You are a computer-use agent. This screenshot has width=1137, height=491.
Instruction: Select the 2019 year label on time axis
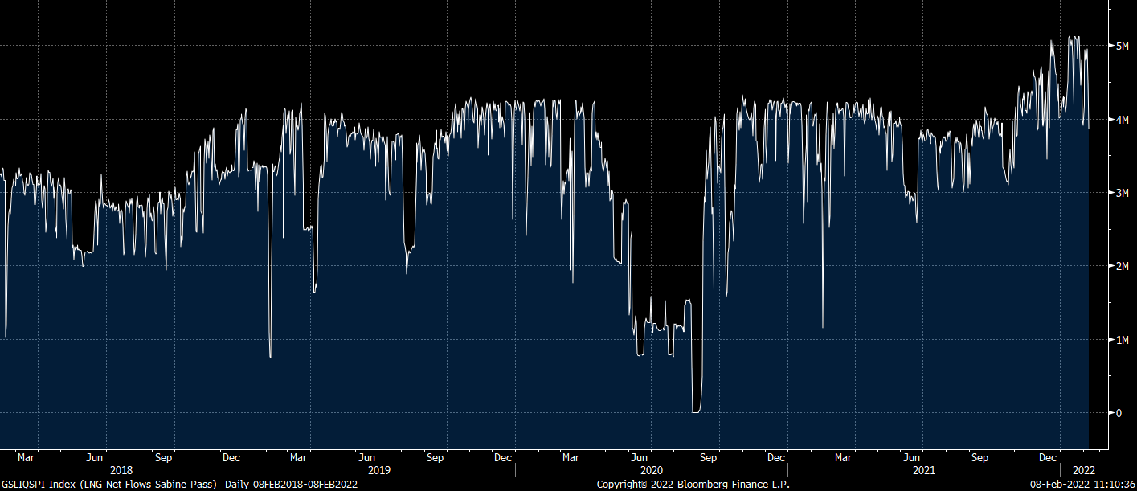[379, 470]
